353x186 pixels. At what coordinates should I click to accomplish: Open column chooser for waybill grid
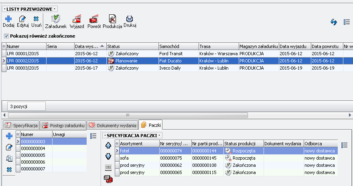click(347, 22)
